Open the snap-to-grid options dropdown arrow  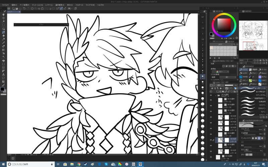pos(72,8)
